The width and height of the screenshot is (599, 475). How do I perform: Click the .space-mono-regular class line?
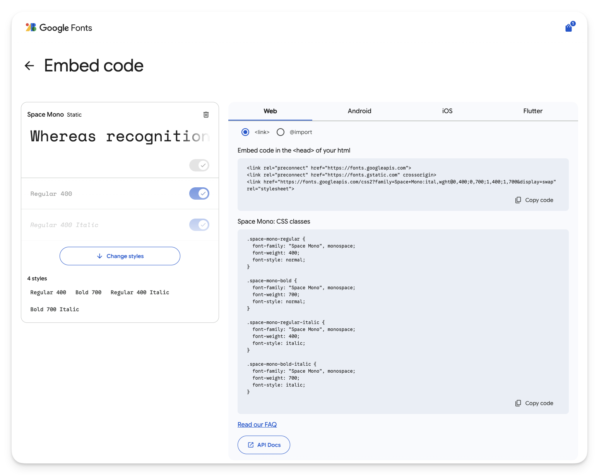[276, 239]
